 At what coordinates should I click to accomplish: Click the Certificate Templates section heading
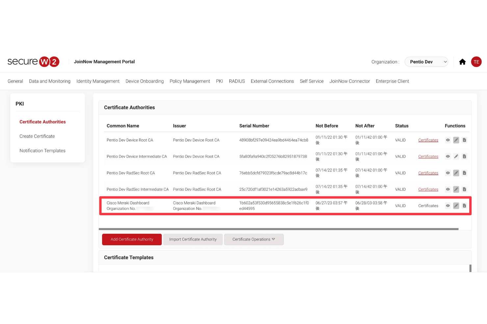pos(129,257)
